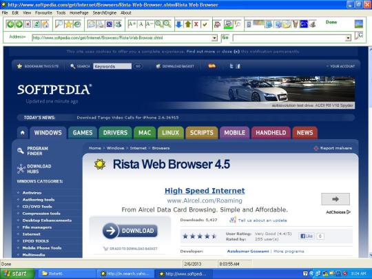This screenshot has width=372, height=279.
Task: Click the blue down arrow toolbar icon
Action: (179, 24)
